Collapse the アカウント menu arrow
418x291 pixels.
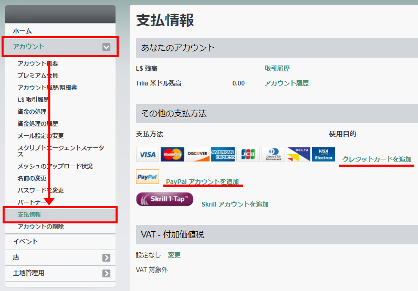(x=107, y=47)
